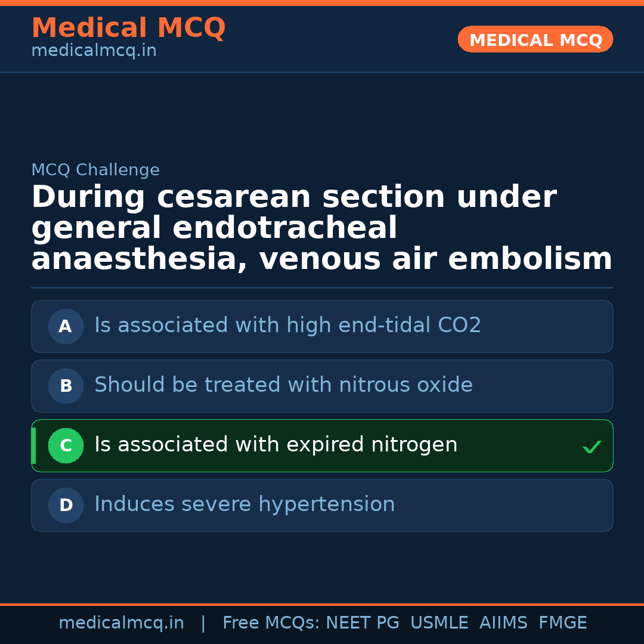The width and height of the screenshot is (644, 644).
Task: Select AIIMS in the footer
Action: point(503,623)
